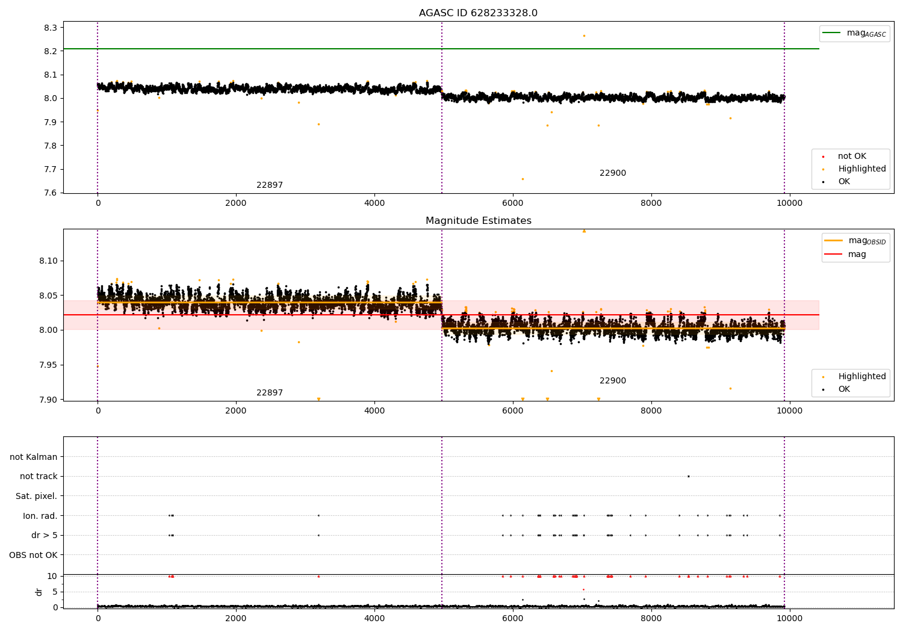Click the 22897 label in the middle plot
Image resolution: width=903 pixels, height=632 pixels.
tap(270, 393)
